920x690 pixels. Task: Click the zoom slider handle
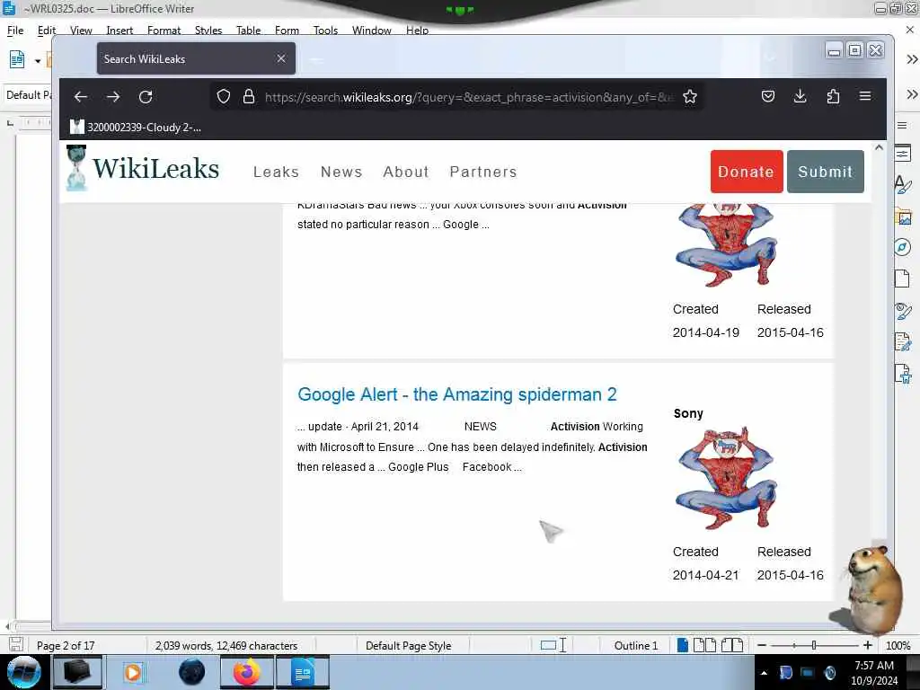[814, 645]
